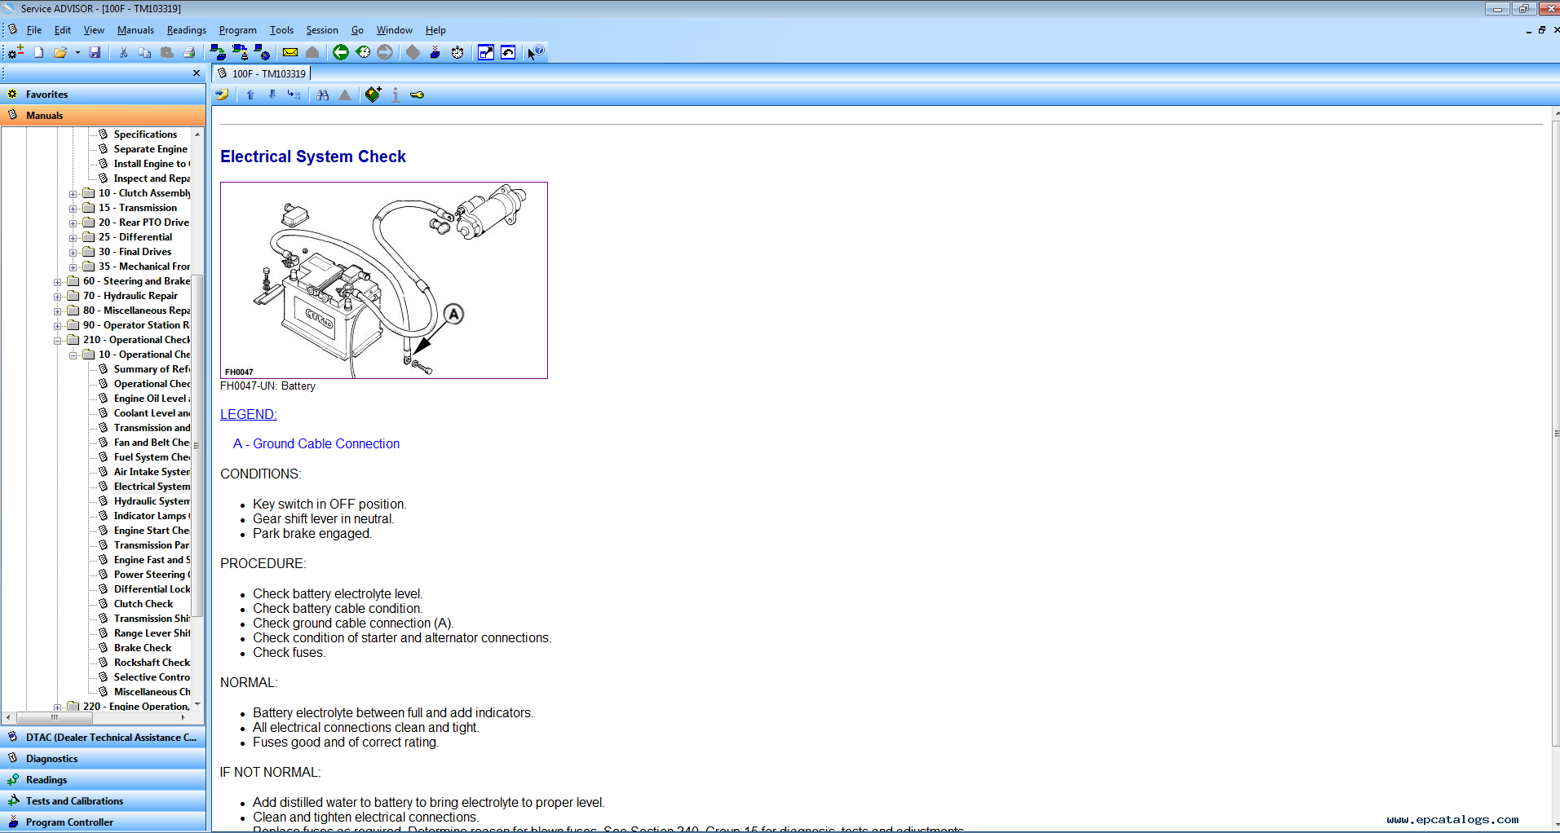Click the green book add-to-favorites icon
Screen dimensions: 1560x833
point(373,95)
